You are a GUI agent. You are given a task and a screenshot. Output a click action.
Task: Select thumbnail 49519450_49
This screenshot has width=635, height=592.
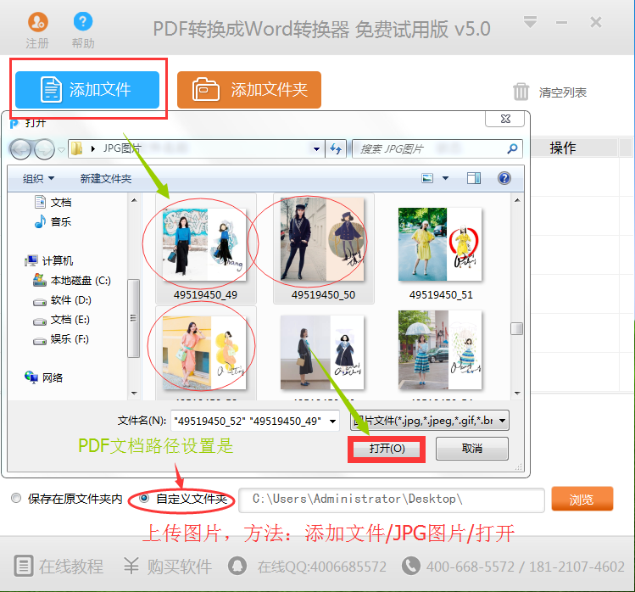(x=205, y=249)
